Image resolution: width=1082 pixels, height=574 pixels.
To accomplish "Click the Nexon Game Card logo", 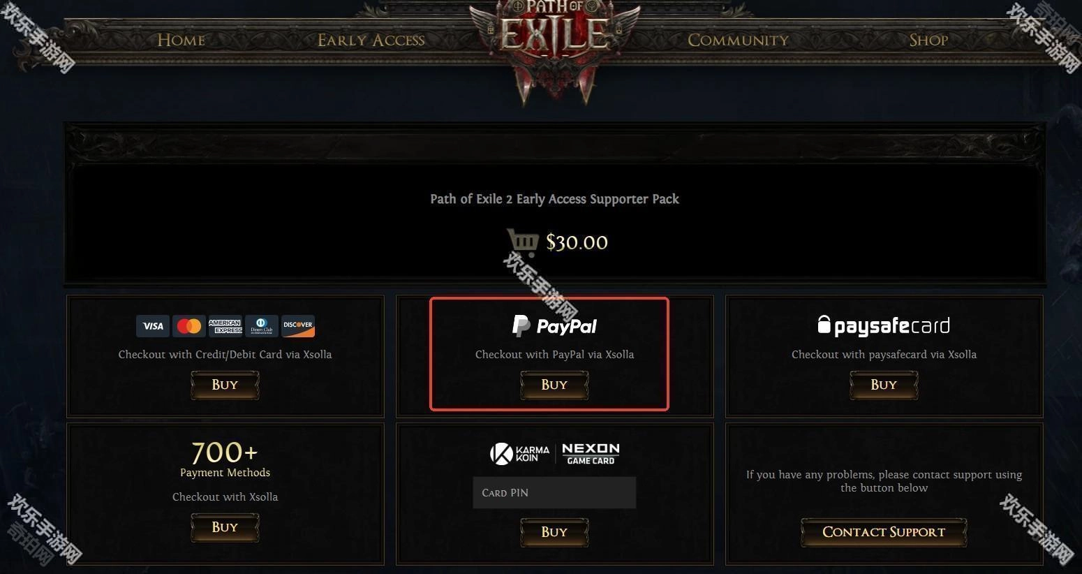I will click(x=591, y=453).
